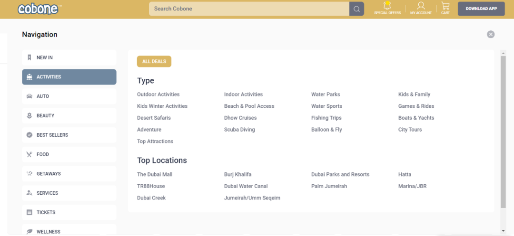Image resolution: width=514 pixels, height=236 pixels.
Task: Choose Burj Khalifa location
Action: pyautogui.click(x=237, y=174)
